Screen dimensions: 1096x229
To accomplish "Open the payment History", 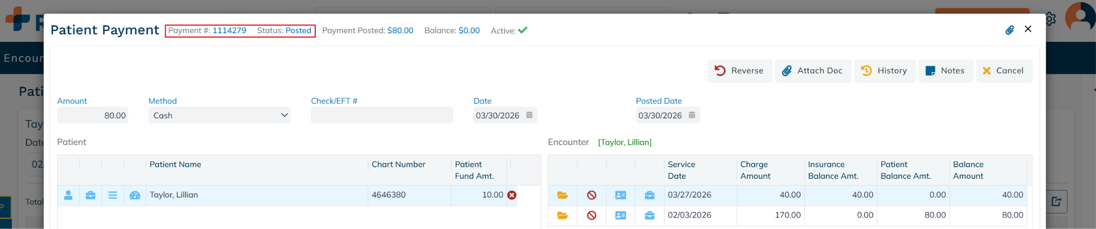I will click(x=884, y=71).
